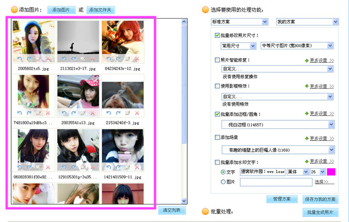Rotate left the 7481800a19d8bc3 image
The image size is (349, 222).
(x=20, y=113)
